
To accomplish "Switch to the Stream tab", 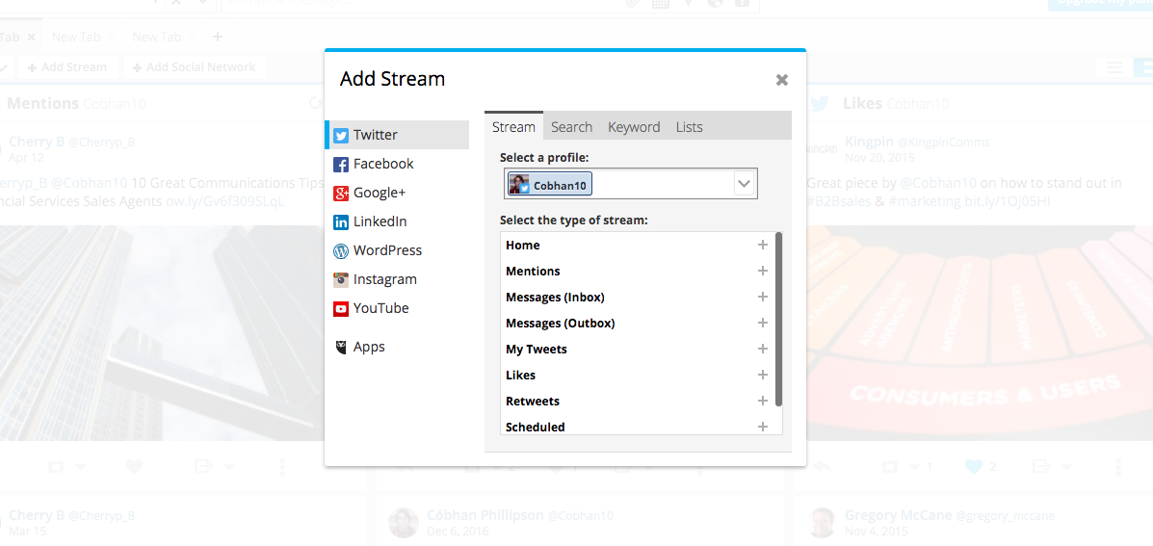I will (513, 126).
